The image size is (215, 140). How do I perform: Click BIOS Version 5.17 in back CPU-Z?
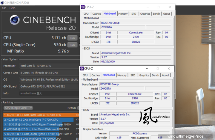pyautogui.click(x=136, y=57)
